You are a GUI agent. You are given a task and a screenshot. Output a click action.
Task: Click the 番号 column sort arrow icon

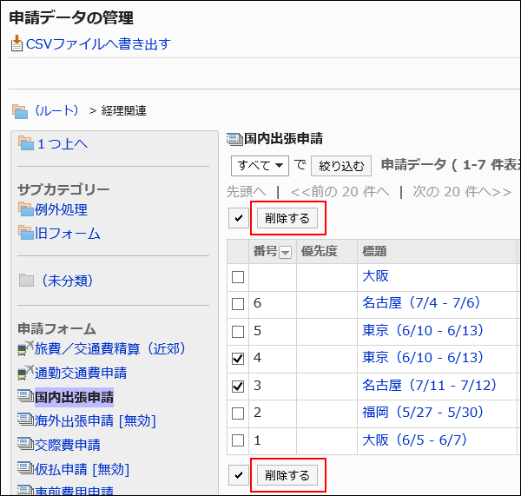[285, 252]
